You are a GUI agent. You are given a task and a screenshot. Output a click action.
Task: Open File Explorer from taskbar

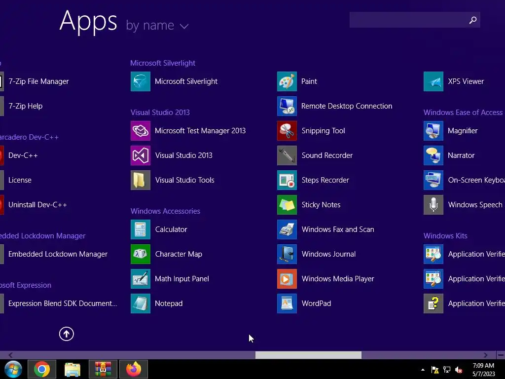coord(72,369)
